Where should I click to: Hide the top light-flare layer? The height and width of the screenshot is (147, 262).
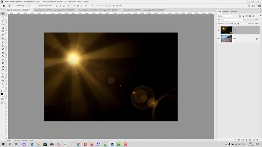pyautogui.click(x=219, y=30)
